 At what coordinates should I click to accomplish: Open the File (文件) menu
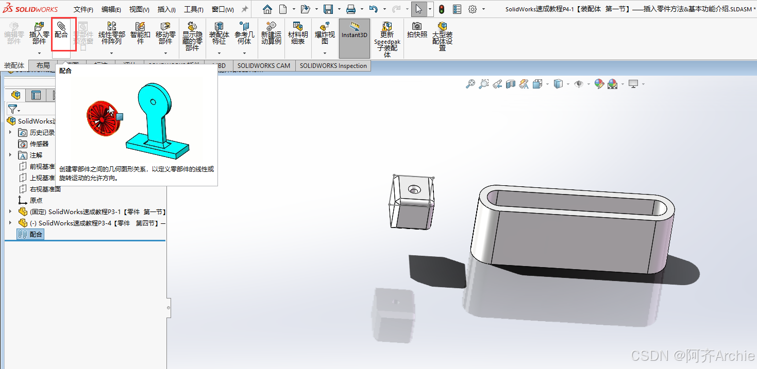click(83, 10)
